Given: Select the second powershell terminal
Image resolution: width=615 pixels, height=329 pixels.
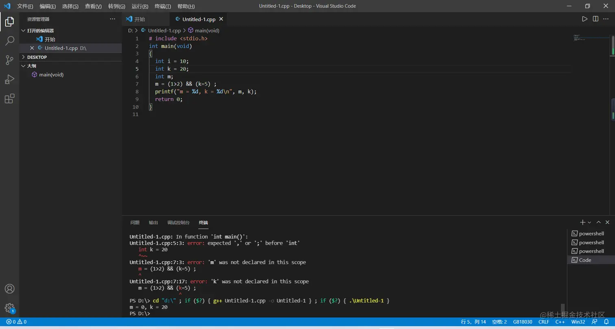Looking at the screenshot, I should 591,242.
